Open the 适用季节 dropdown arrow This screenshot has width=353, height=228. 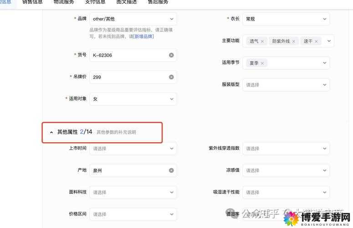(324, 63)
